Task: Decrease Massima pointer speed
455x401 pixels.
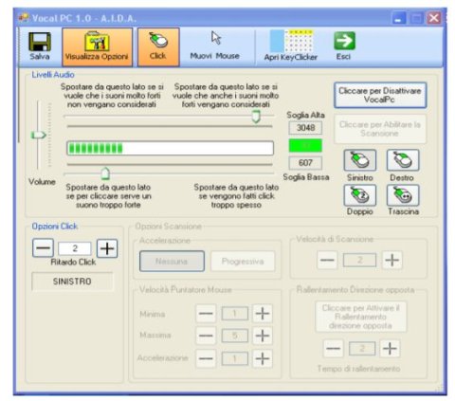Action: click(x=206, y=336)
